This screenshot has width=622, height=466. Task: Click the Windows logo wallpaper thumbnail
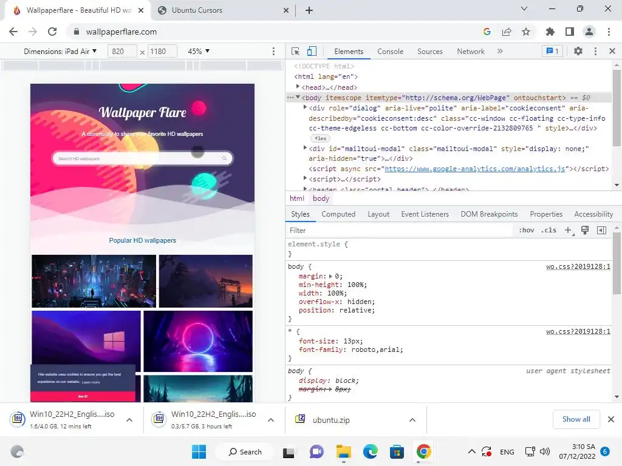point(86,337)
